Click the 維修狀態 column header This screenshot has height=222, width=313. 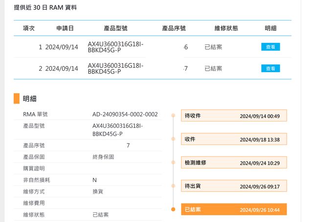pyautogui.click(x=226, y=28)
